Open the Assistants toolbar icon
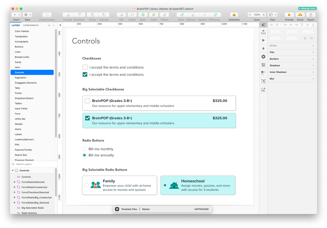 pyautogui.click(x=234, y=15)
